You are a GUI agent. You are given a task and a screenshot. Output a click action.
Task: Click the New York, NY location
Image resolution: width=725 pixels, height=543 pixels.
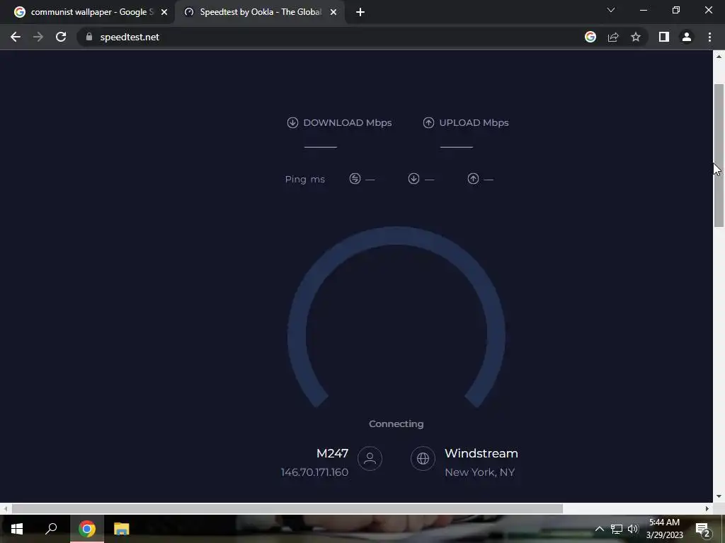tap(479, 472)
